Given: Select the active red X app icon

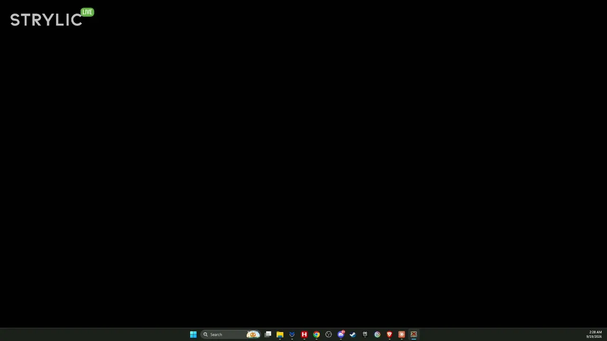Looking at the screenshot, I should tap(414, 334).
